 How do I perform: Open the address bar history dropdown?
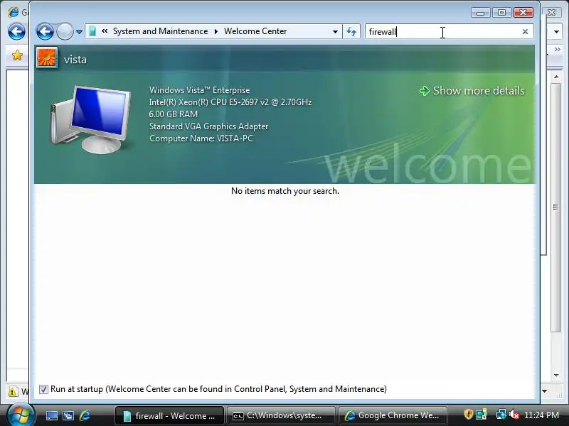(335, 32)
